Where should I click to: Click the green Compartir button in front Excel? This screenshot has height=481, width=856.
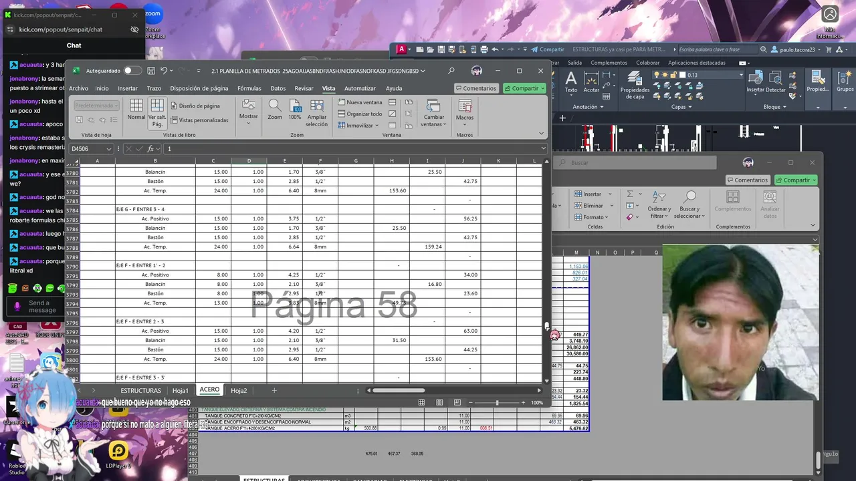pos(524,88)
